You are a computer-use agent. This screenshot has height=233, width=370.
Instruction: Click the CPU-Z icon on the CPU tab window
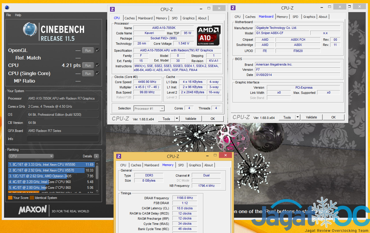click(x=113, y=9)
